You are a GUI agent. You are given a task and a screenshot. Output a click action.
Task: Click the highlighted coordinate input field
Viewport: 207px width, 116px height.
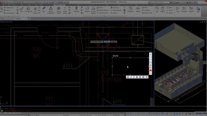coord(107,42)
